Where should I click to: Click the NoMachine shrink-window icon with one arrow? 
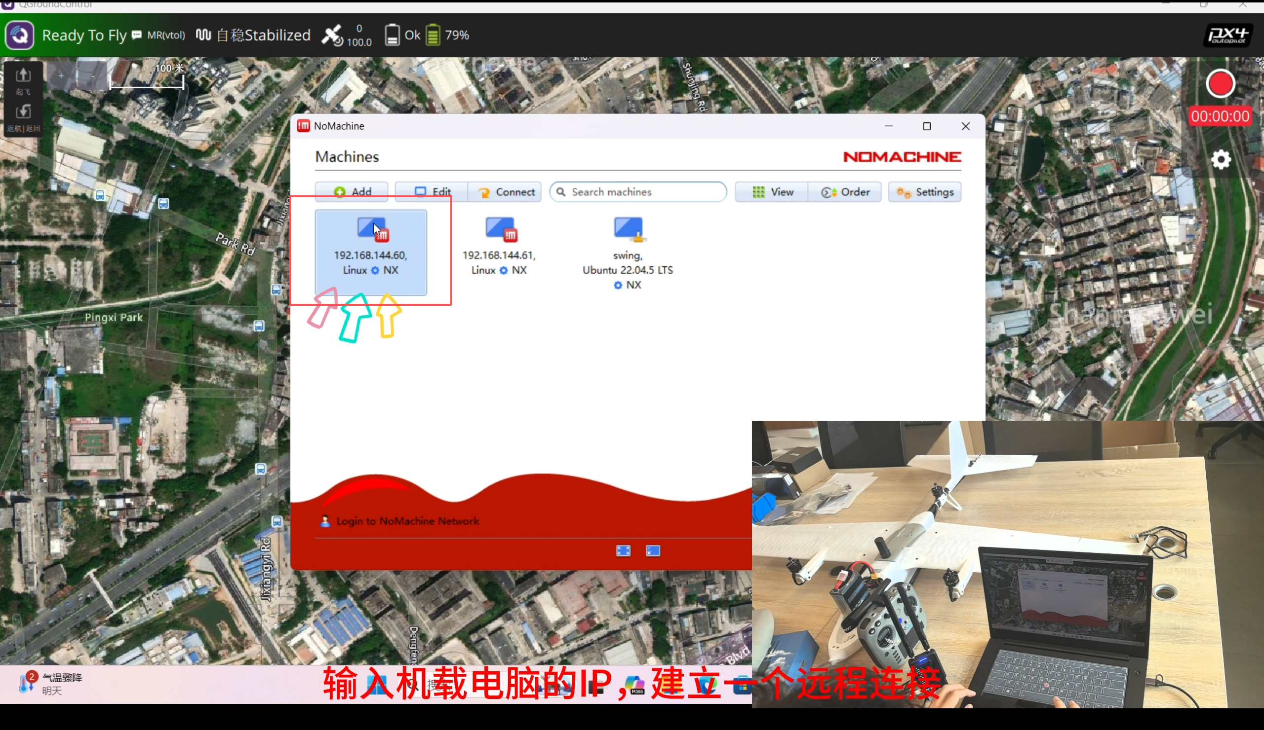tap(653, 550)
